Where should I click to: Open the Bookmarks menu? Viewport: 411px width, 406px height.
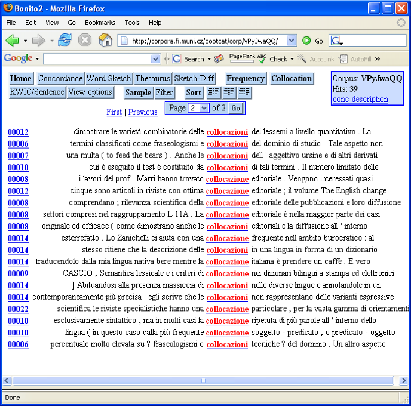(x=100, y=23)
